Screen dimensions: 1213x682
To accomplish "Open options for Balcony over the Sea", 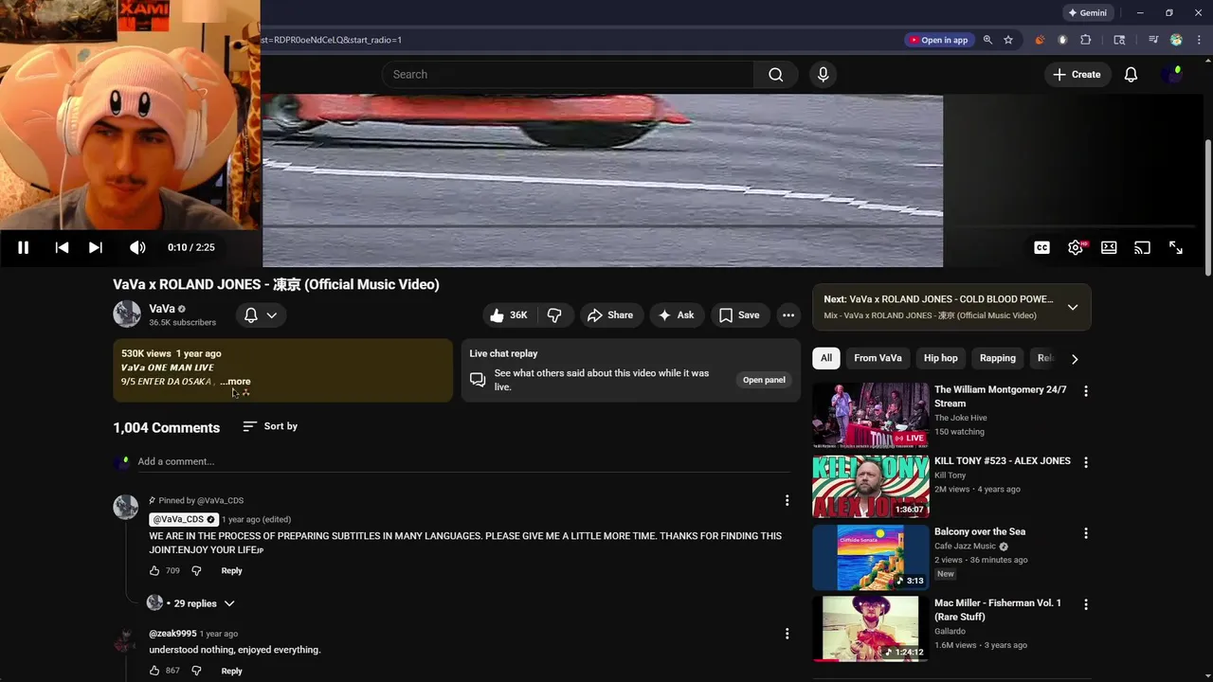I will coord(1086,533).
